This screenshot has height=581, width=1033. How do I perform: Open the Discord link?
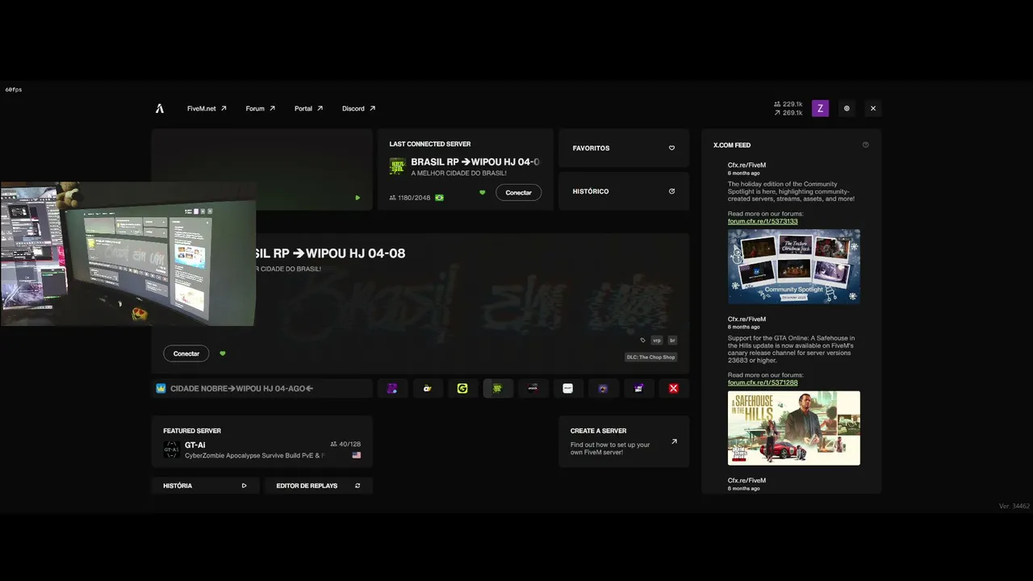pyautogui.click(x=359, y=108)
